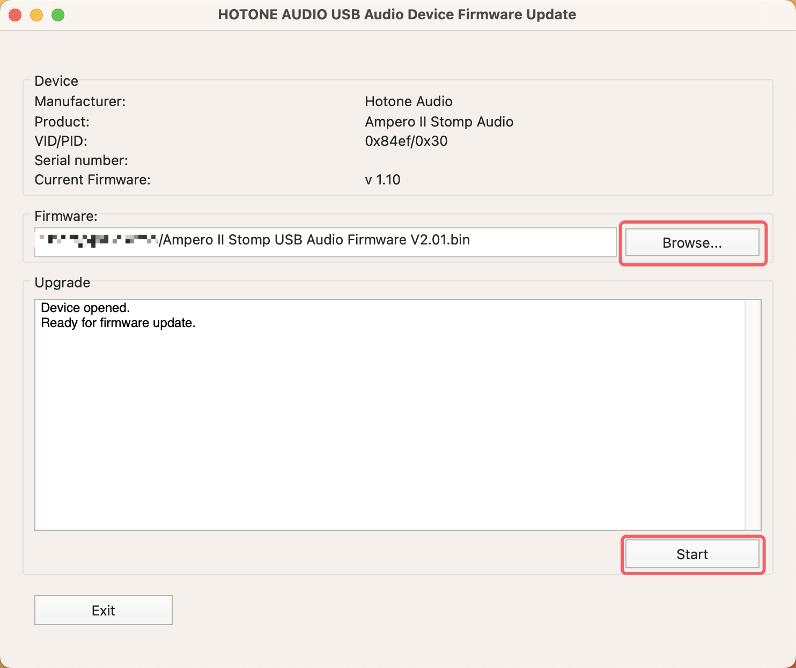Click the Upgrade log scrollbar

[753, 415]
